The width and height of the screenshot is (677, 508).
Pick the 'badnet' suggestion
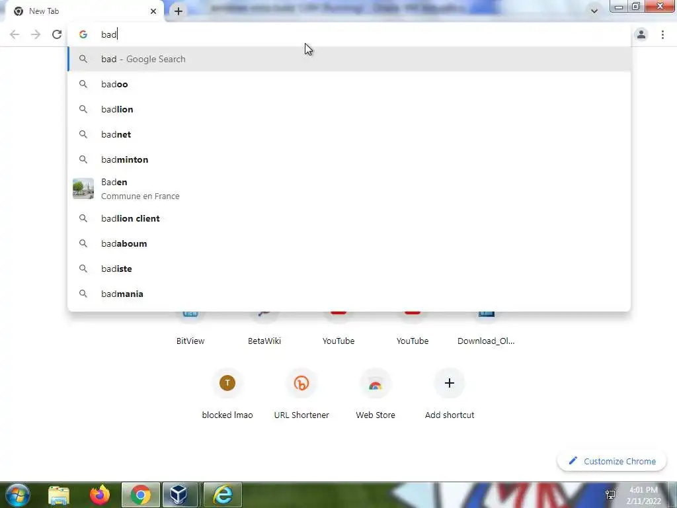(349, 134)
